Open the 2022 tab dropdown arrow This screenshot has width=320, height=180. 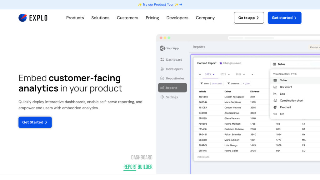coord(229,74)
